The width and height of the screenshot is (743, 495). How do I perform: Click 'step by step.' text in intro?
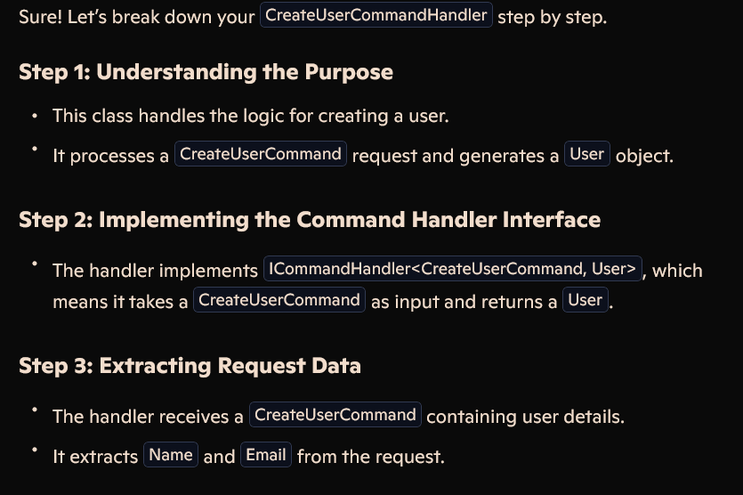[x=552, y=17]
